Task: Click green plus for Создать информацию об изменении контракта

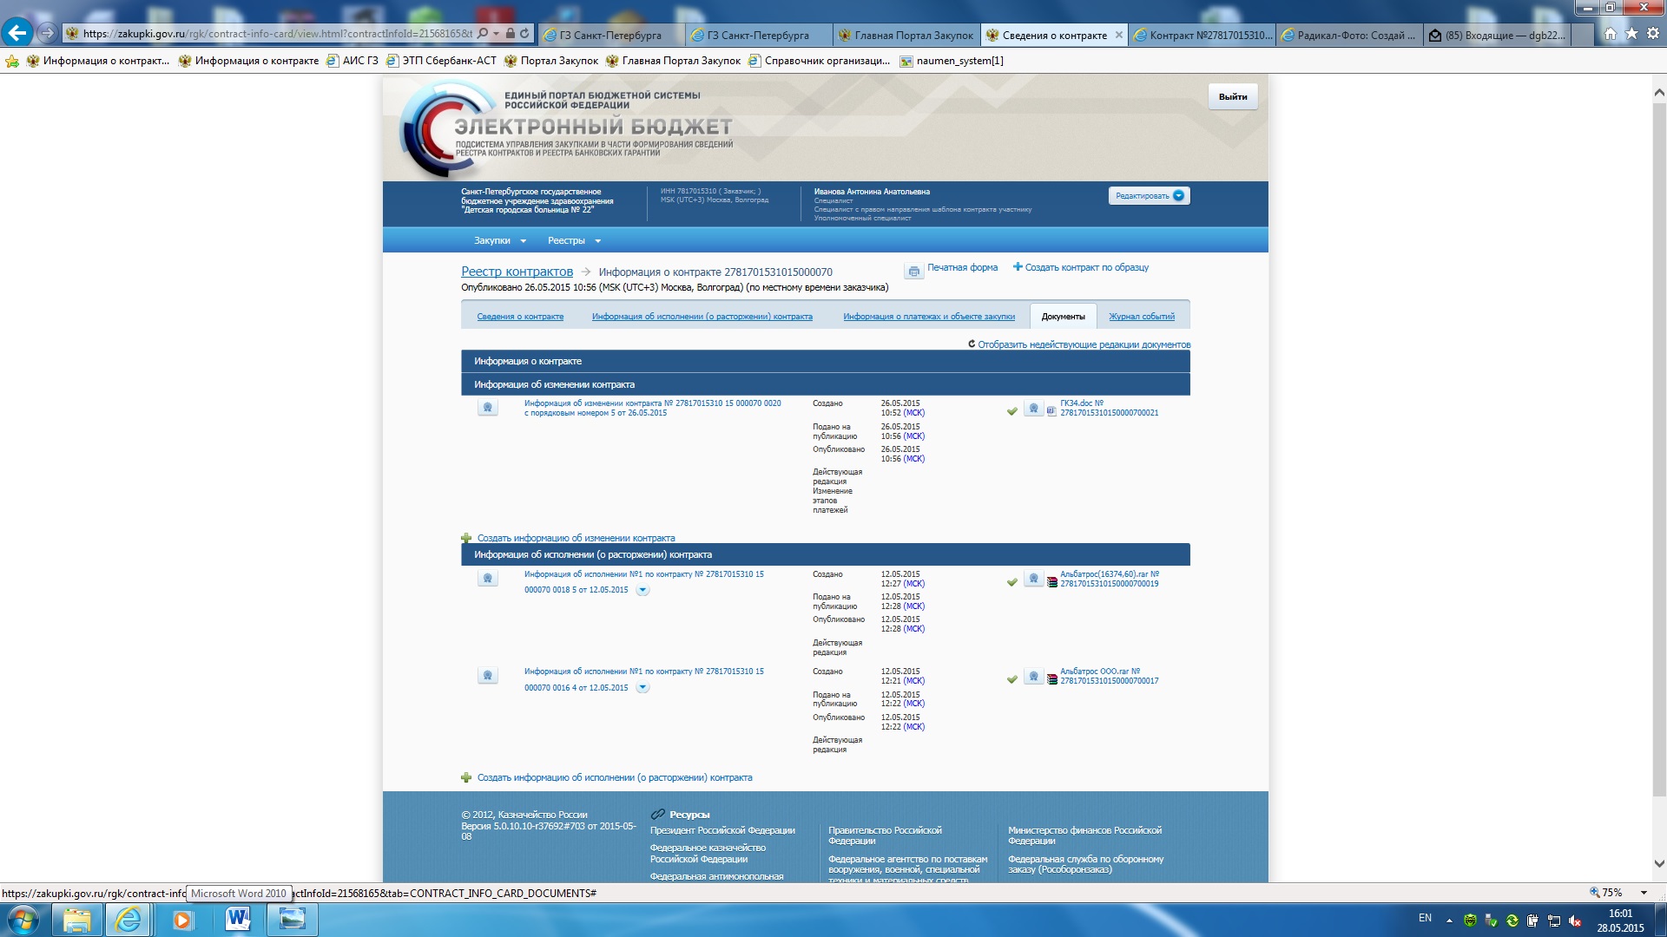Action: 466,538
